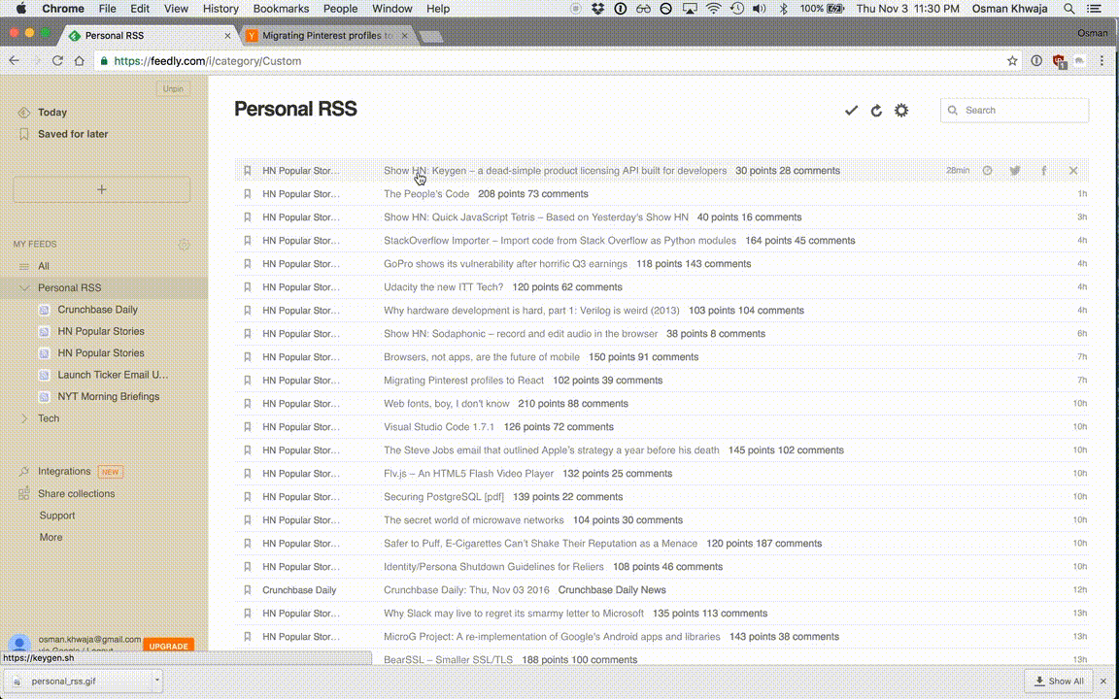
Task: Click the Today icon in sidebar
Action: tap(24, 113)
